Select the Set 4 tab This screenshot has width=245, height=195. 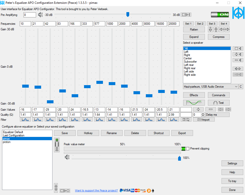(x=224, y=23)
